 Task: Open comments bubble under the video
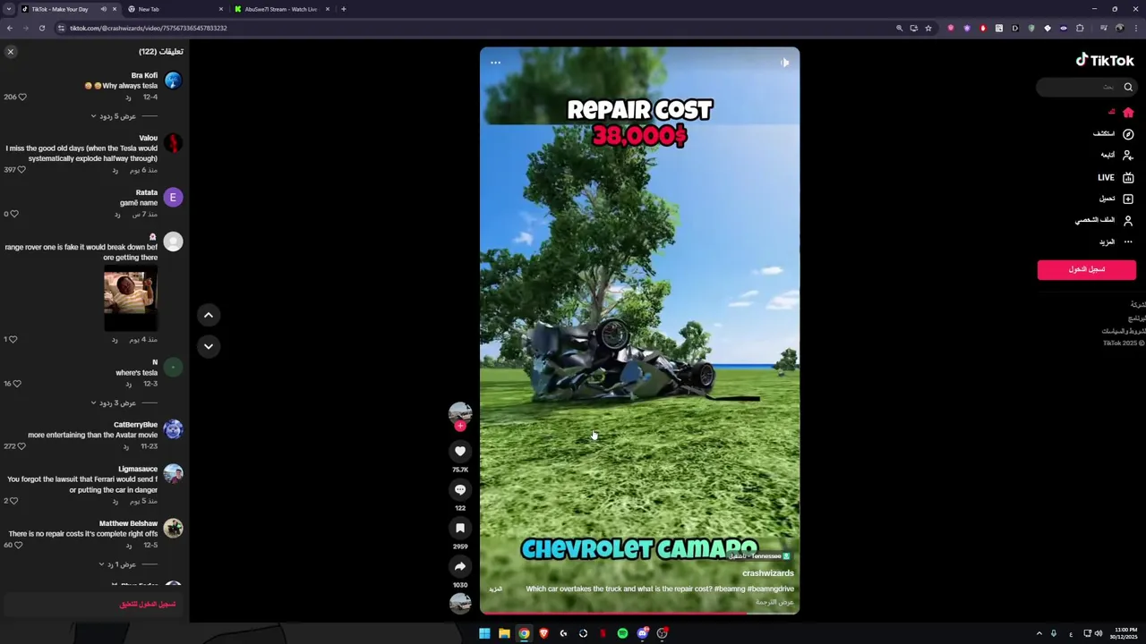[460, 490]
